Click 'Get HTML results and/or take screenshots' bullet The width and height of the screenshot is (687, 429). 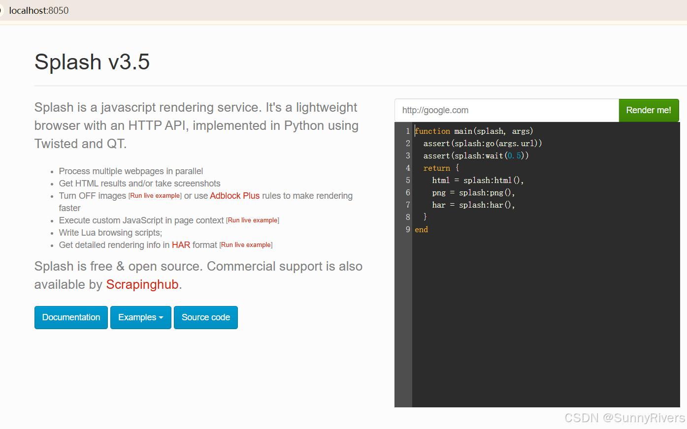[139, 184]
